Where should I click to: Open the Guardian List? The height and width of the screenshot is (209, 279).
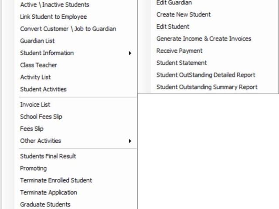(37, 41)
